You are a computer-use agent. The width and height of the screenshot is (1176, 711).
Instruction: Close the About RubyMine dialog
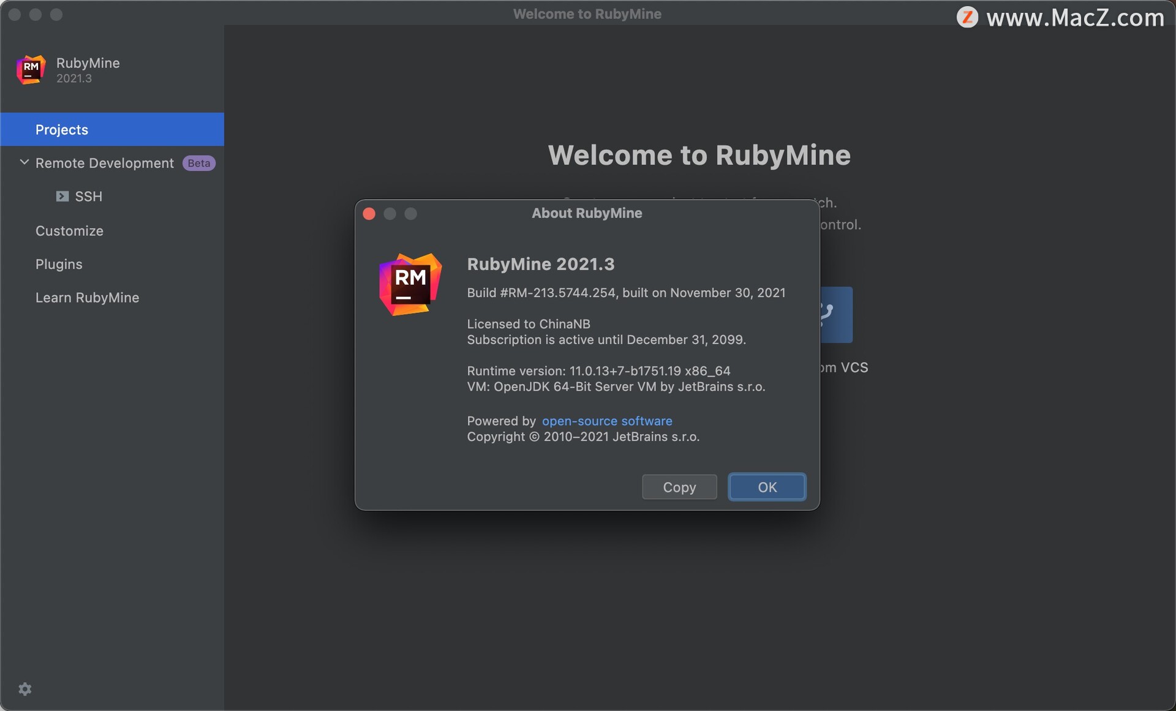[x=369, y=213]
